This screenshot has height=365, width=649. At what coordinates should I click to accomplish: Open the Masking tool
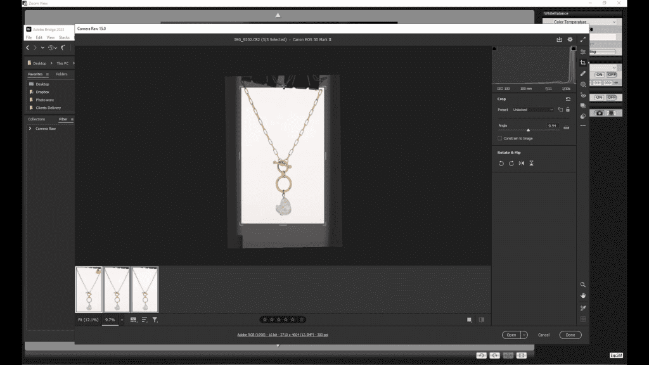[x=583, y=84]
